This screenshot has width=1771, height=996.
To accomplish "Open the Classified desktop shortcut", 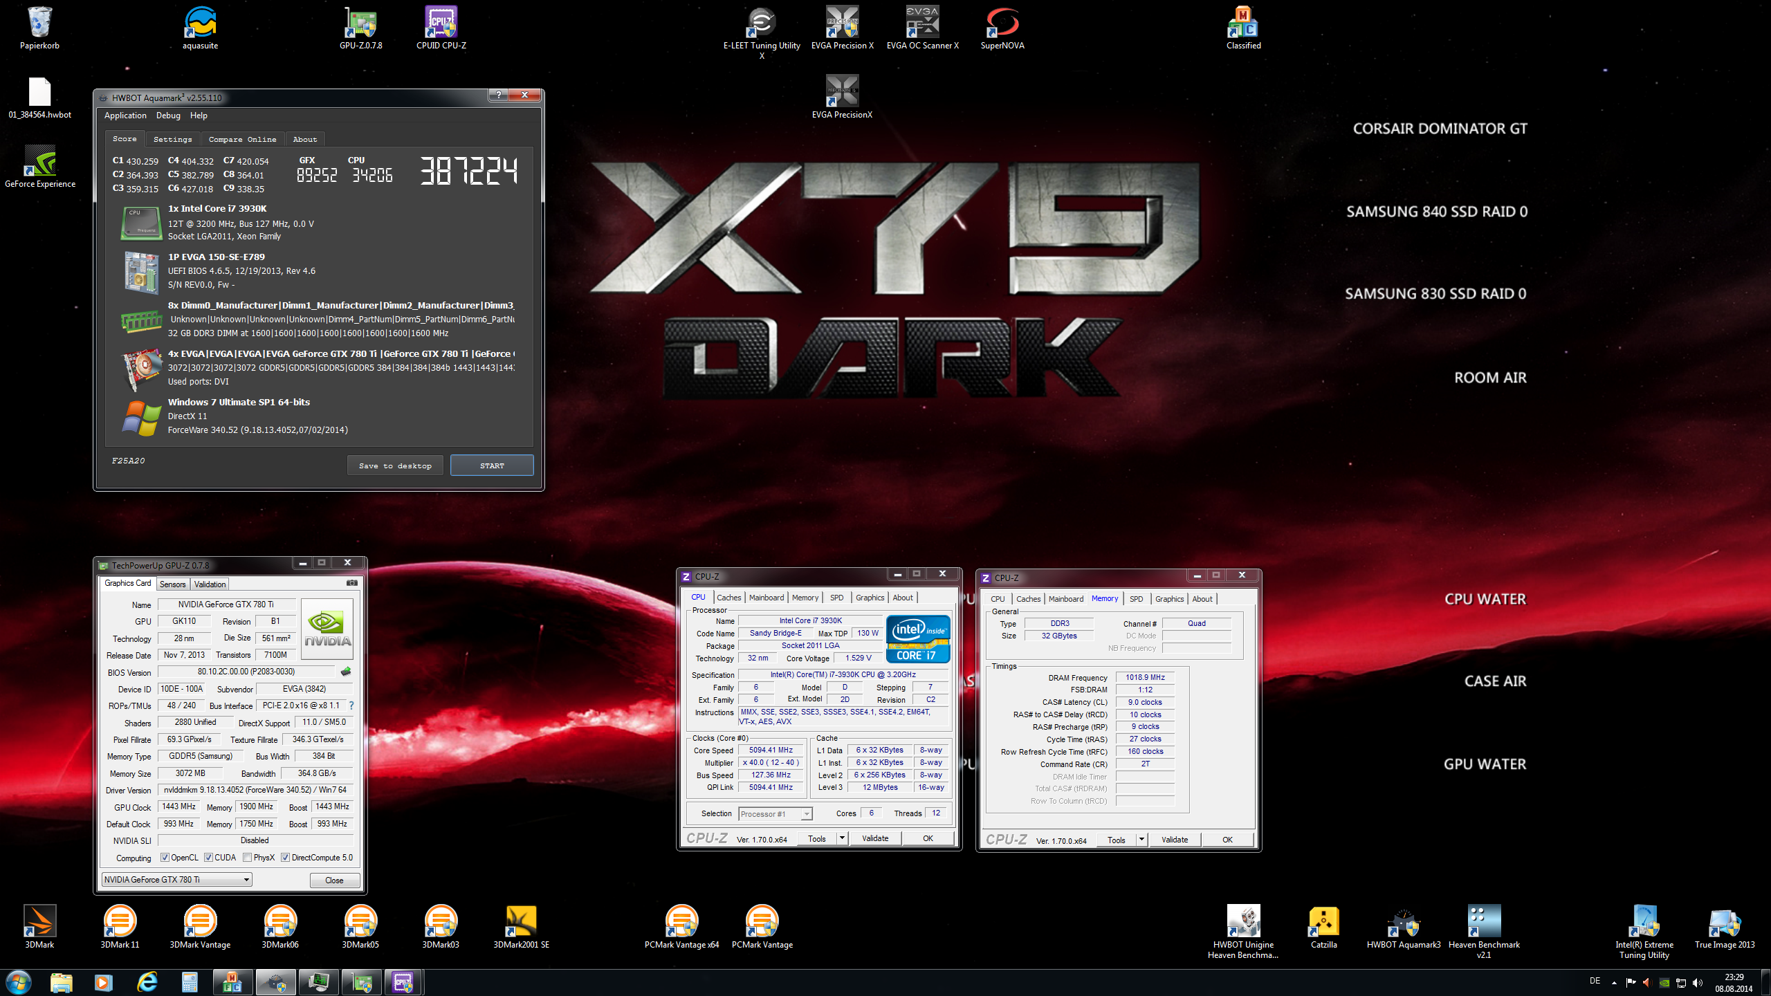I will pos(1243,28).
